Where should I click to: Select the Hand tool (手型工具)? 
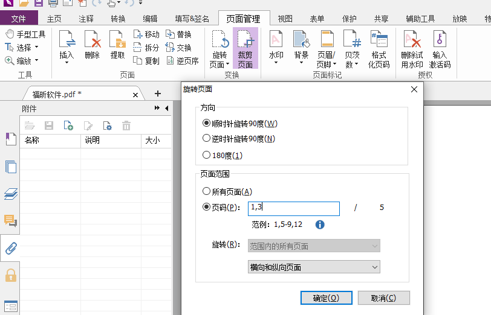click(25, 34)
